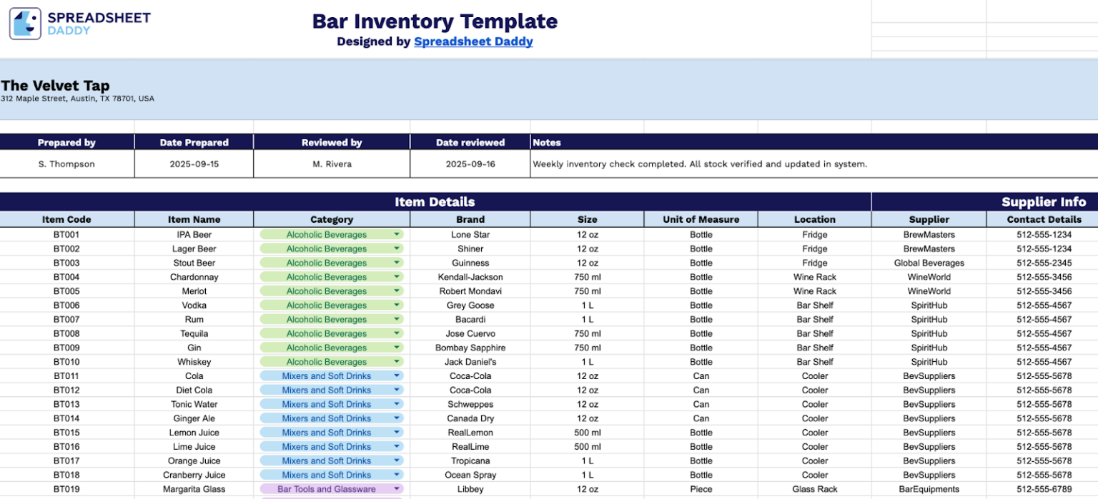Click the Location cell showing Wine Rack for Merlot
Image resolution: width=1098 pixels, height=499 pixels.
pos(815,291)
